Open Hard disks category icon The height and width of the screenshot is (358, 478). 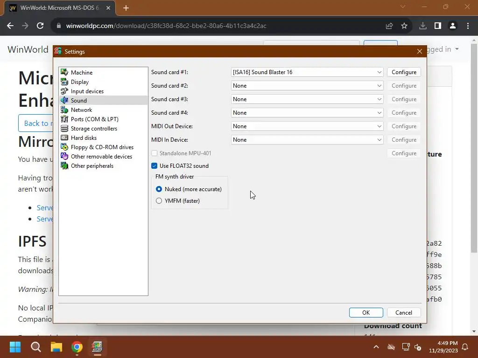point(64,138)
